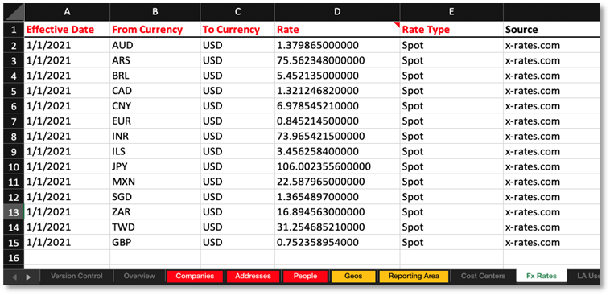Select the USD cell in the GBP row
Screen dimensions: 610x295
tap(237, 243)
